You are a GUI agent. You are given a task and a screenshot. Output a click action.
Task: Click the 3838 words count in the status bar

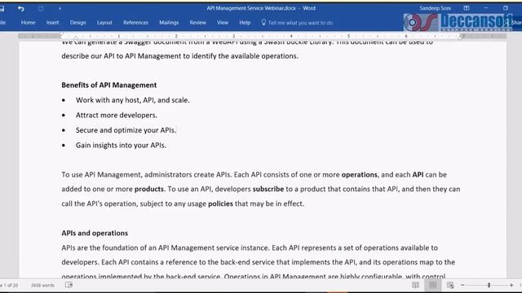coord(42,286)
